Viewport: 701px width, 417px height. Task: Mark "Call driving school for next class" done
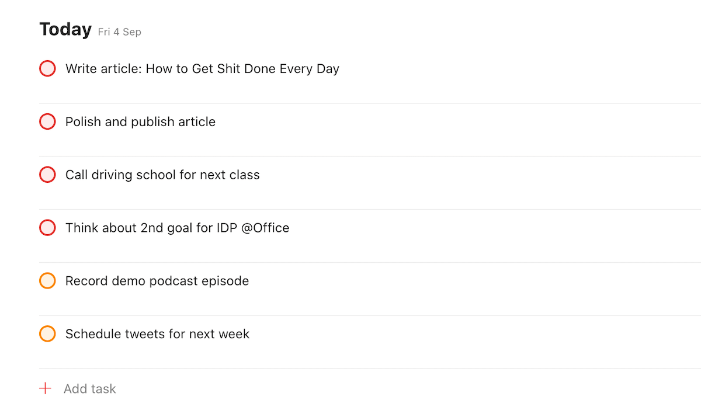(x=47, y=175)
